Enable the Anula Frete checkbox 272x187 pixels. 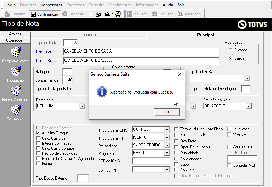pos(229,147)
